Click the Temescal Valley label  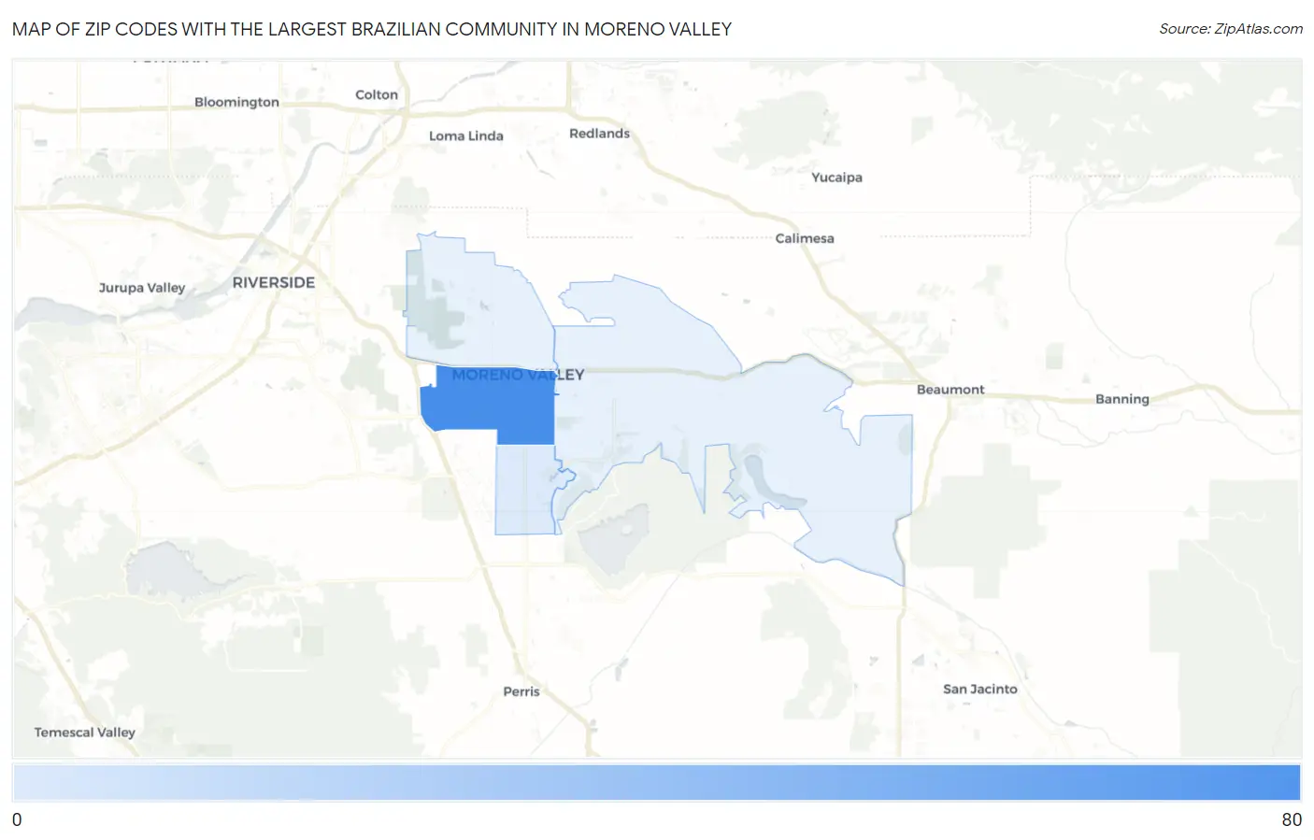coord(85,733)
